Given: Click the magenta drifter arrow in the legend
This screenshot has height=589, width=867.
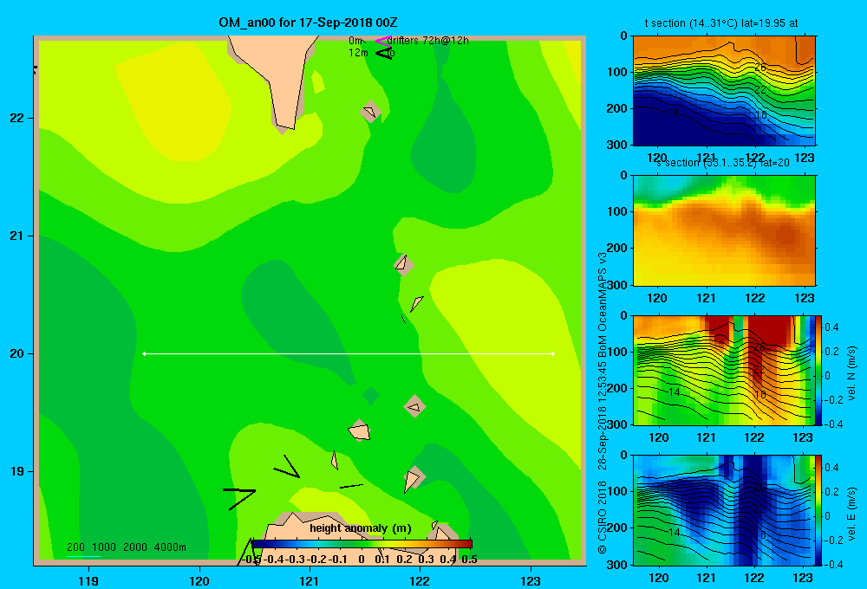Looking at the screenshot, I should [x=382, y=41].
